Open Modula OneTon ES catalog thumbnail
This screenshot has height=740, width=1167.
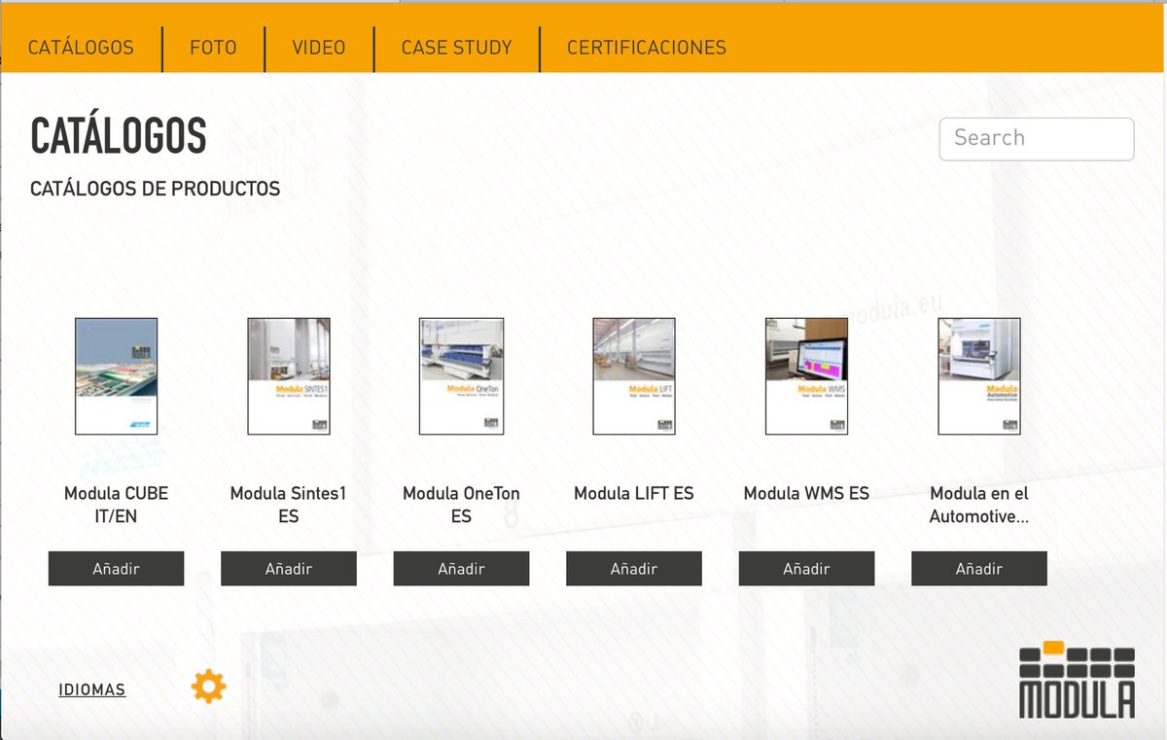pos(462,376)
